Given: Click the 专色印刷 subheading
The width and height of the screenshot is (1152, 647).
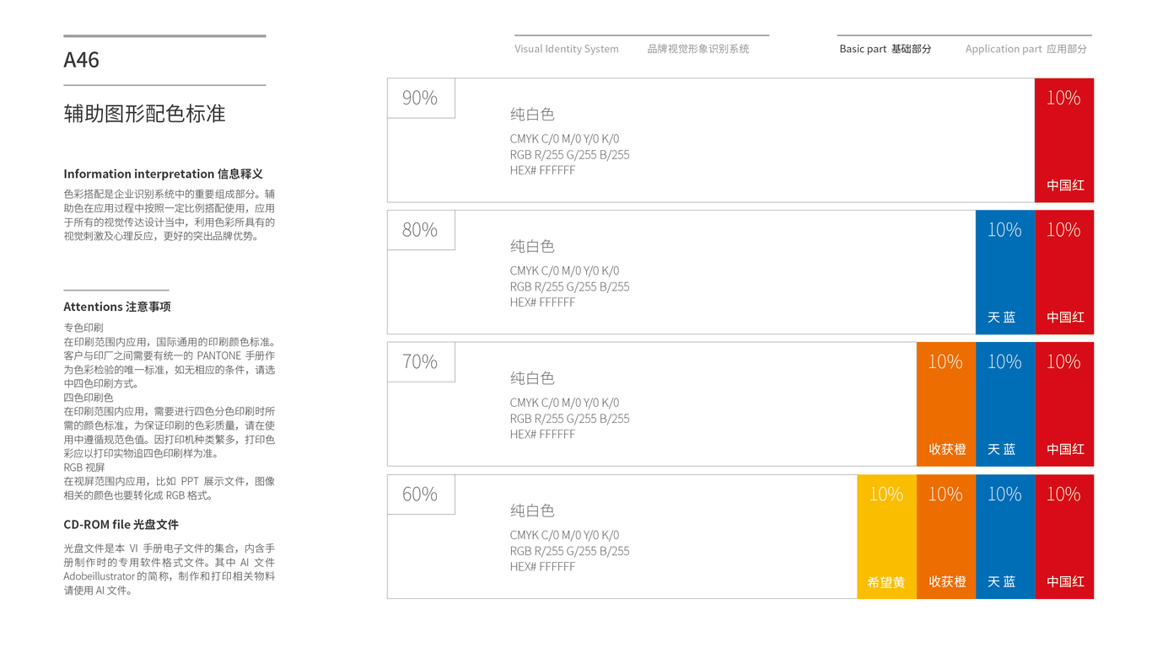Looking at the screenshot, I should coord(83,328).
